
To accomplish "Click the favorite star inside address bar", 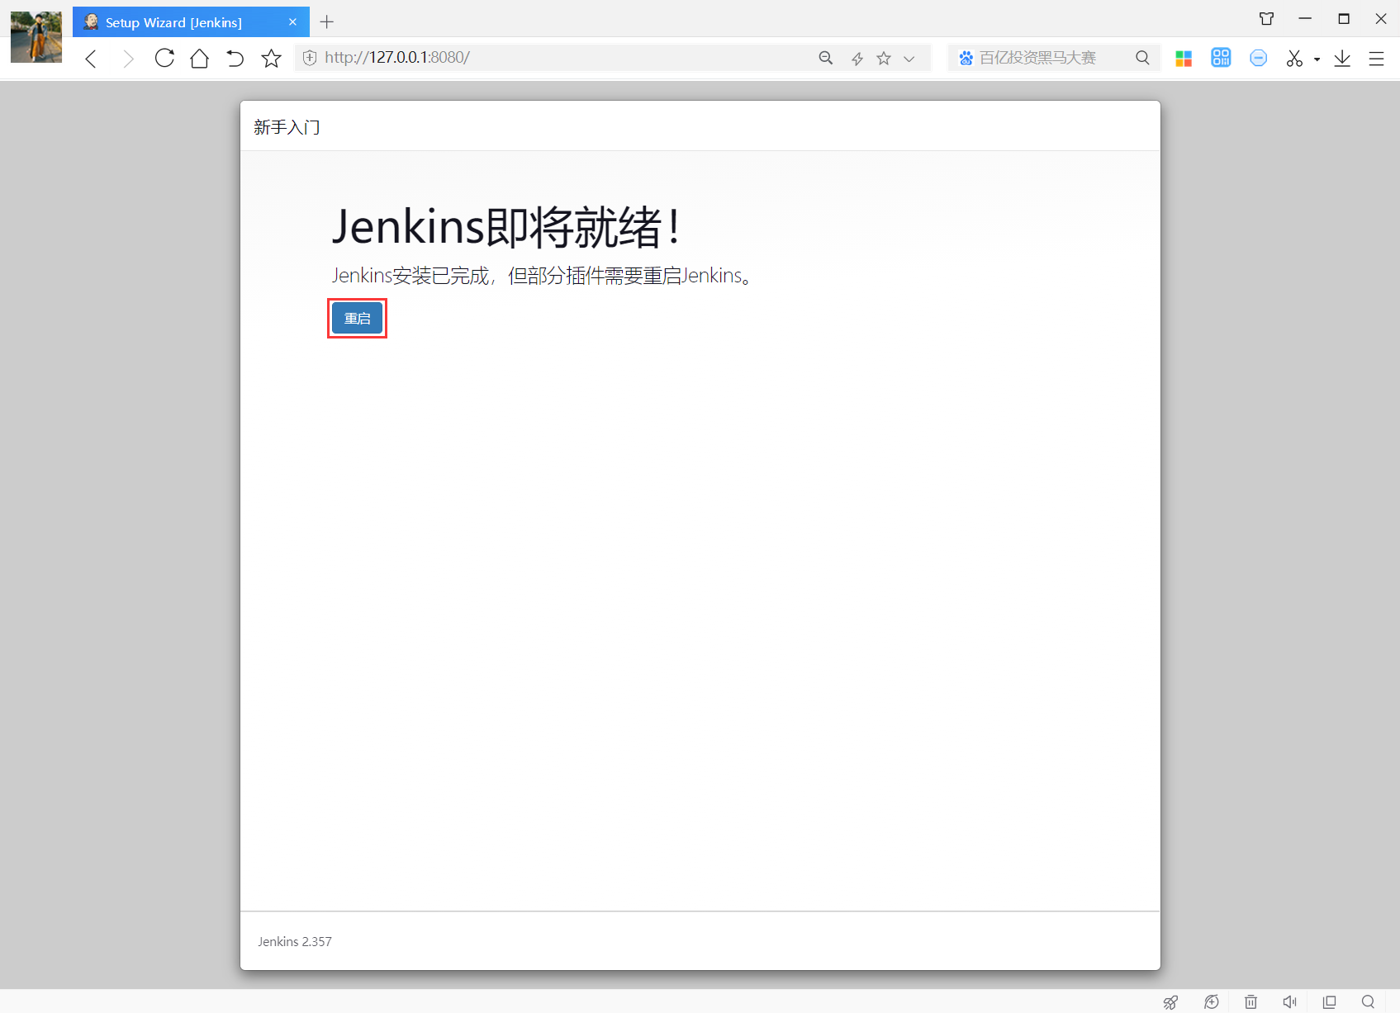I will click(x=884, y=58).
